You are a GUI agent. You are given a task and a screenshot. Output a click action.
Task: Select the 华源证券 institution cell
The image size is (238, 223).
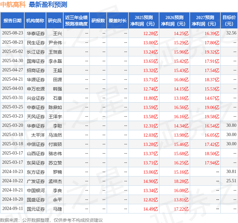click(36, 80)
